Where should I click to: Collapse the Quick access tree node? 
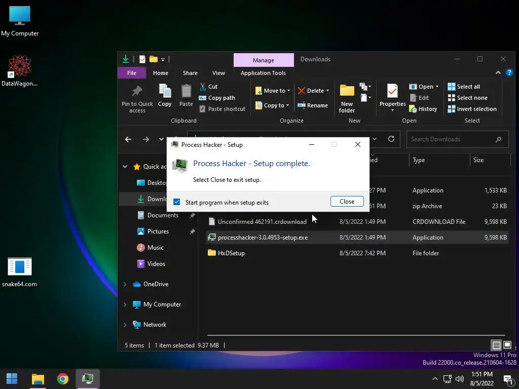[125, 166]
